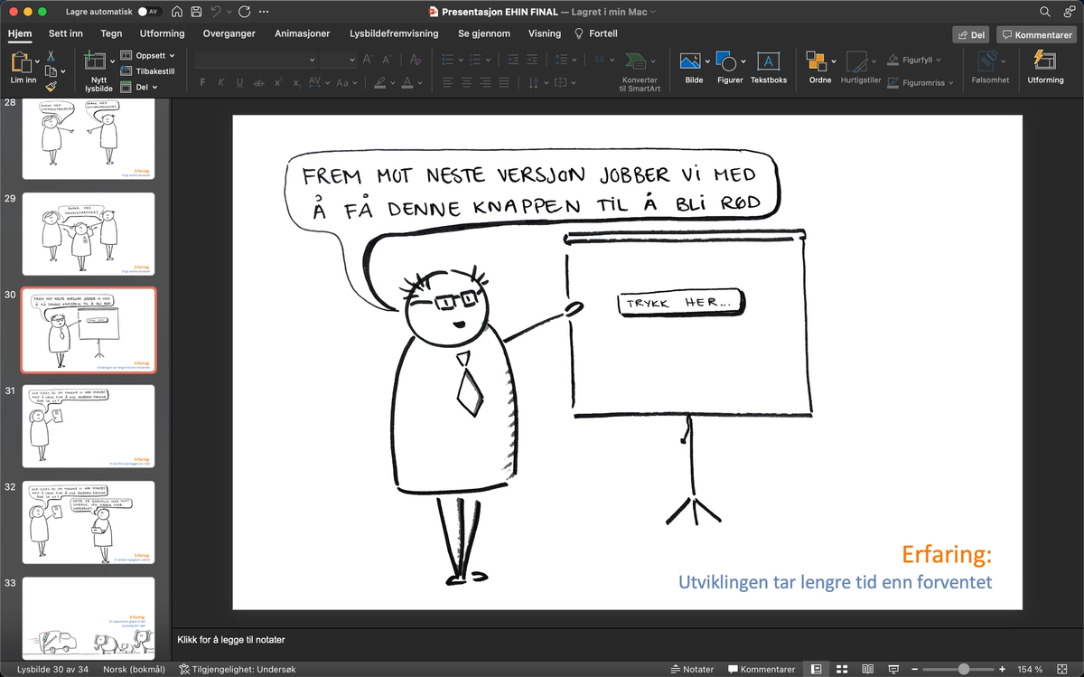Toggle bold F formatting
The image size is (1084, 677).
(x=202, y=82)
